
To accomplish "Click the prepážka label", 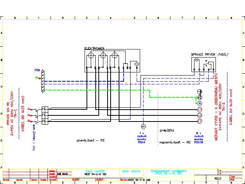I will [167, 130].
